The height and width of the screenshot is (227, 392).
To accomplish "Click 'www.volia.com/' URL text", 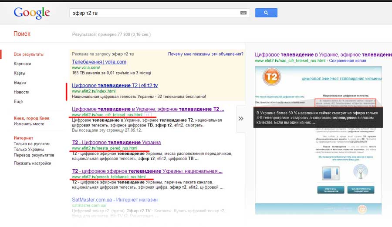I will [x=86, y=67].
